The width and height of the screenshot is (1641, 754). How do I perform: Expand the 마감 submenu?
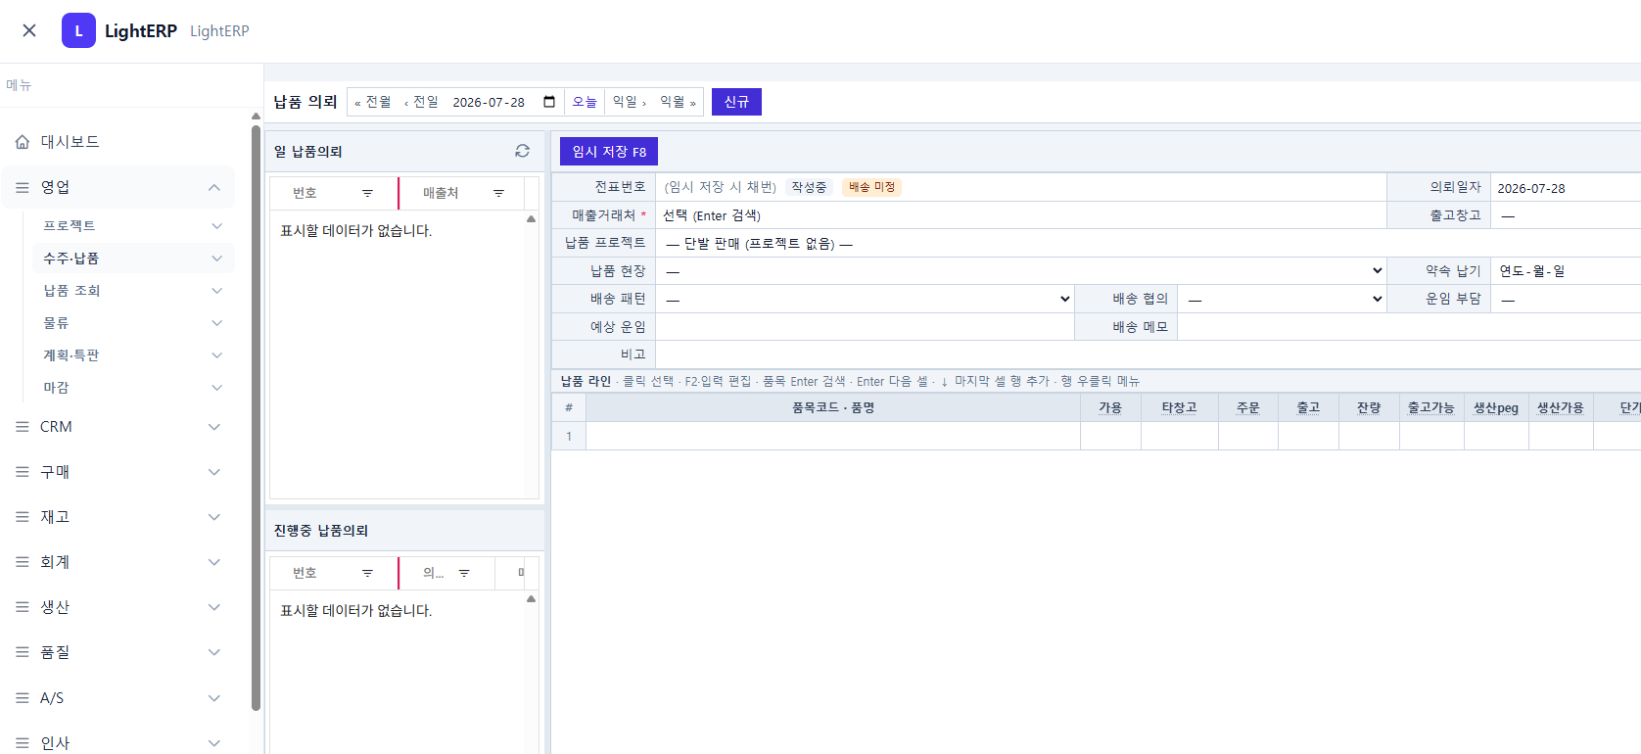click(x=217, y=388)
